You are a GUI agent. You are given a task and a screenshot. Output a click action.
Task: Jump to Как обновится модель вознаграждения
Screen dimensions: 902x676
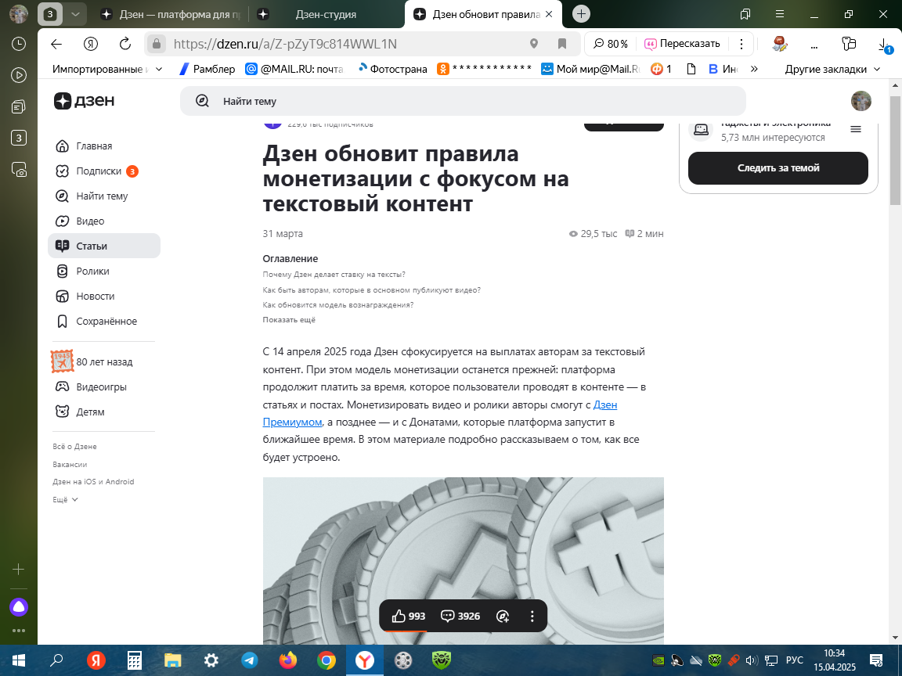338,305
